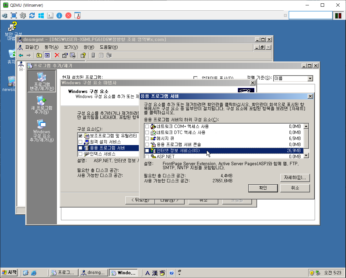Open the File menu in dnsmgmt
The height and width of the screenshot is (278, 346).
coord(32,47)
